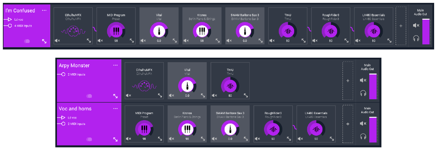Mute RoughRider3 in the Voc and horns layer
This screenshot has width=437, height=149.
(x=257, y=139)
